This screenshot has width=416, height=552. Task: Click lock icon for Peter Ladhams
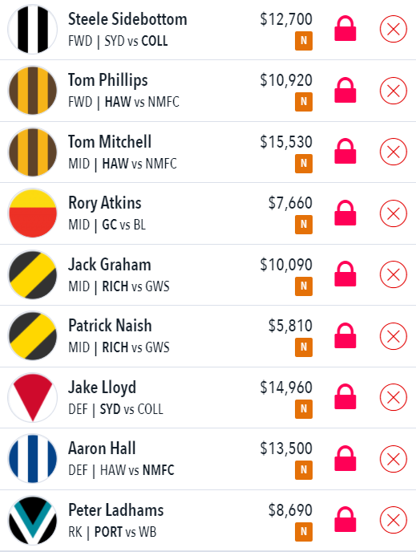pyautogui.click(x=345, y=520)
